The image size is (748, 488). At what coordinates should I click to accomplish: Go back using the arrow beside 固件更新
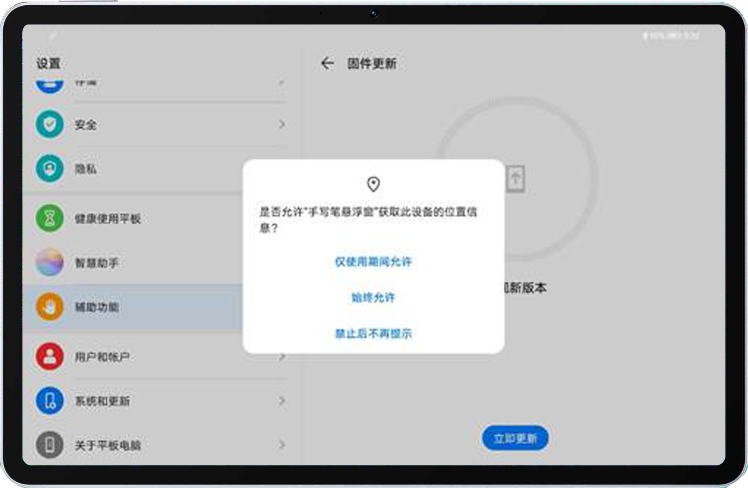click(328, 64)
